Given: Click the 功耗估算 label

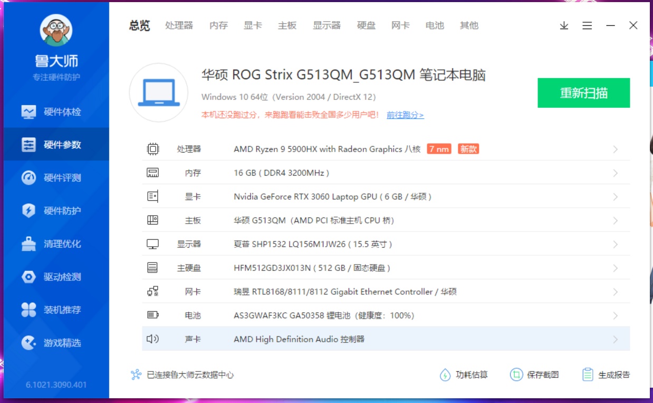Looking at the screenshot, I should [472, 375].
